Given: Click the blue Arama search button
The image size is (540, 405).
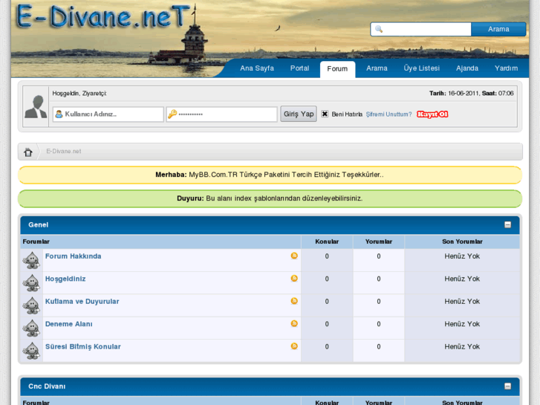Looking at the screenshot, I should pyautogui.click(x=498, y=29).
